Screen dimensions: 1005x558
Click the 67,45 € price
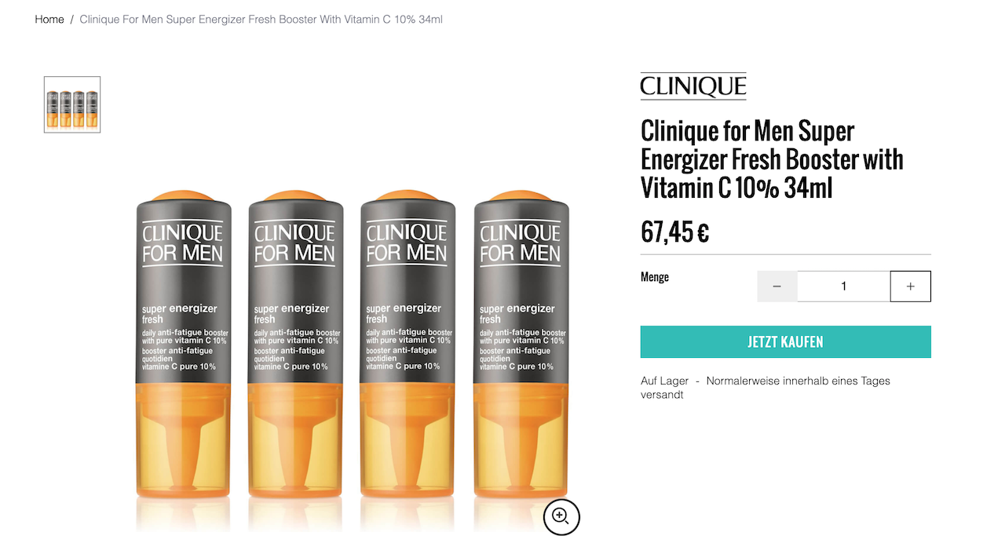[x=674, y=232]
